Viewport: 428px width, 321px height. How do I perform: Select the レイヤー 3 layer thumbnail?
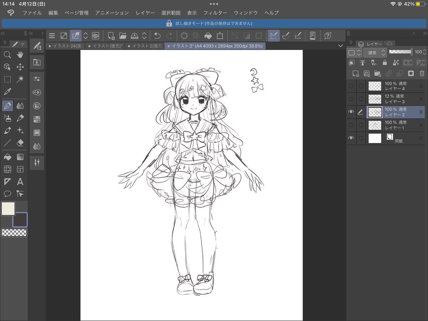tap(375, 99)
